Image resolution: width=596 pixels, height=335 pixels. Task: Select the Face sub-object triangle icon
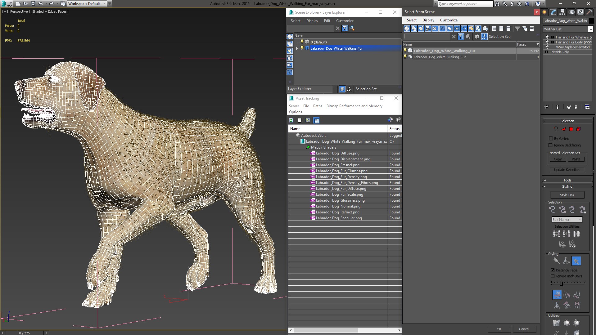(564, 129)
